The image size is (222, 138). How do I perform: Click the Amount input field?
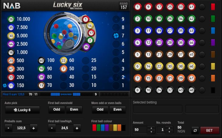[x=140, y=130]
